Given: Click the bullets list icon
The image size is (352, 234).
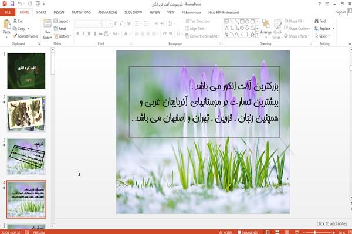Looking at the screenshot, I should click(137, 23).
